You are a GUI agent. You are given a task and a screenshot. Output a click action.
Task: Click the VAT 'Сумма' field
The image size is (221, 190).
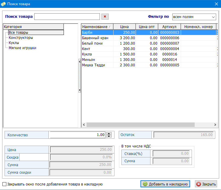coord(171,161)
